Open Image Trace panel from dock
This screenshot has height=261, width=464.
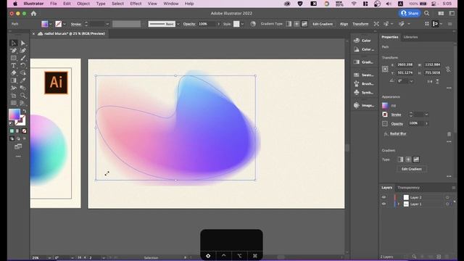[x=363, y=105]
